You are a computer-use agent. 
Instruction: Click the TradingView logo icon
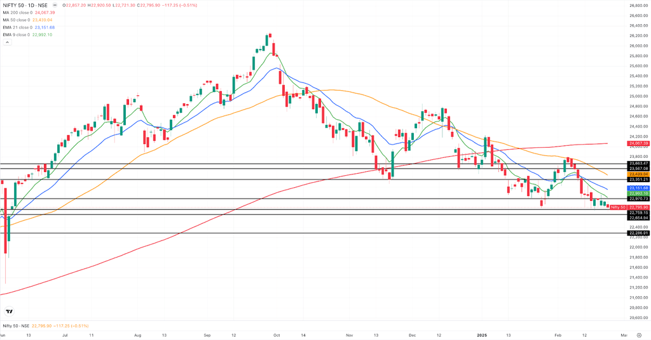[9, 311]
